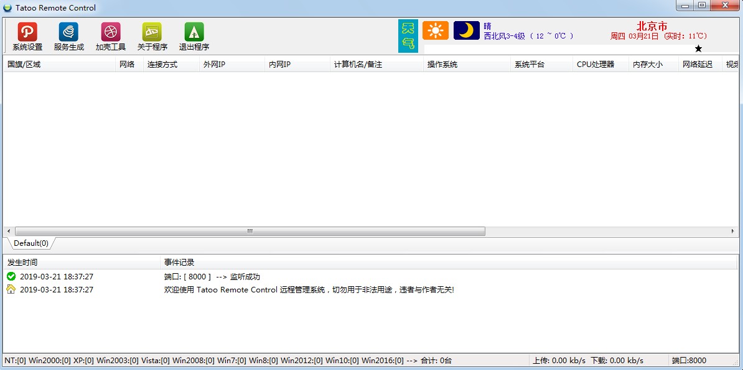Viewport: 743px width, 370px height.
Task: Sort by 国旗/区域 column header
Action: [x=59, y=65]
